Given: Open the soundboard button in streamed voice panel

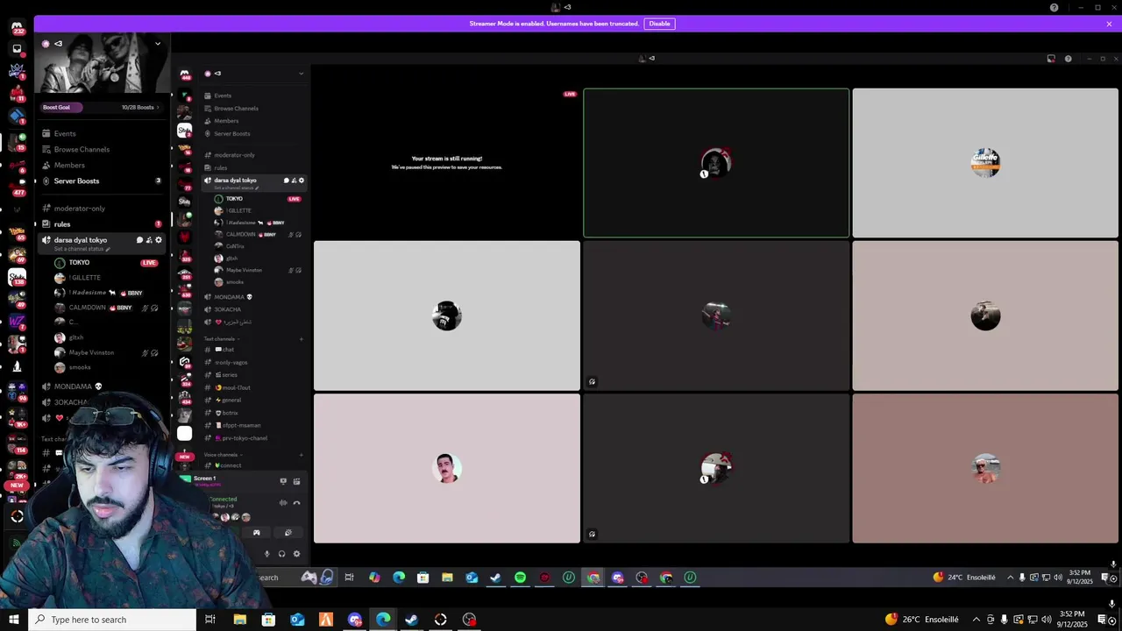Looking at the screenshot, I should pyautogui.click(x=288, y=533).
